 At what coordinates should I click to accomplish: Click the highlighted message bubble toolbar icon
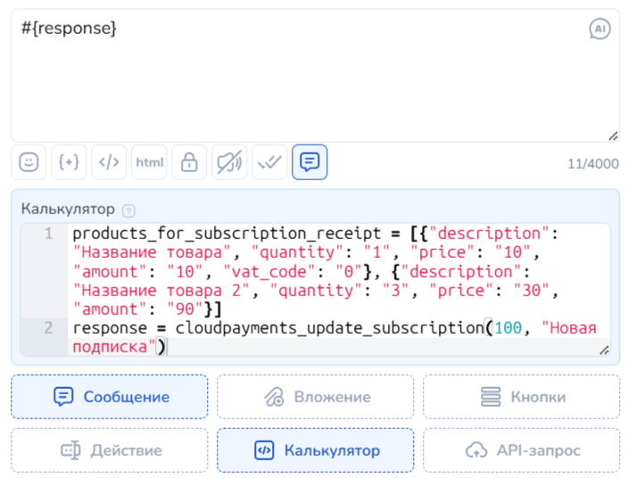point(310,162)
